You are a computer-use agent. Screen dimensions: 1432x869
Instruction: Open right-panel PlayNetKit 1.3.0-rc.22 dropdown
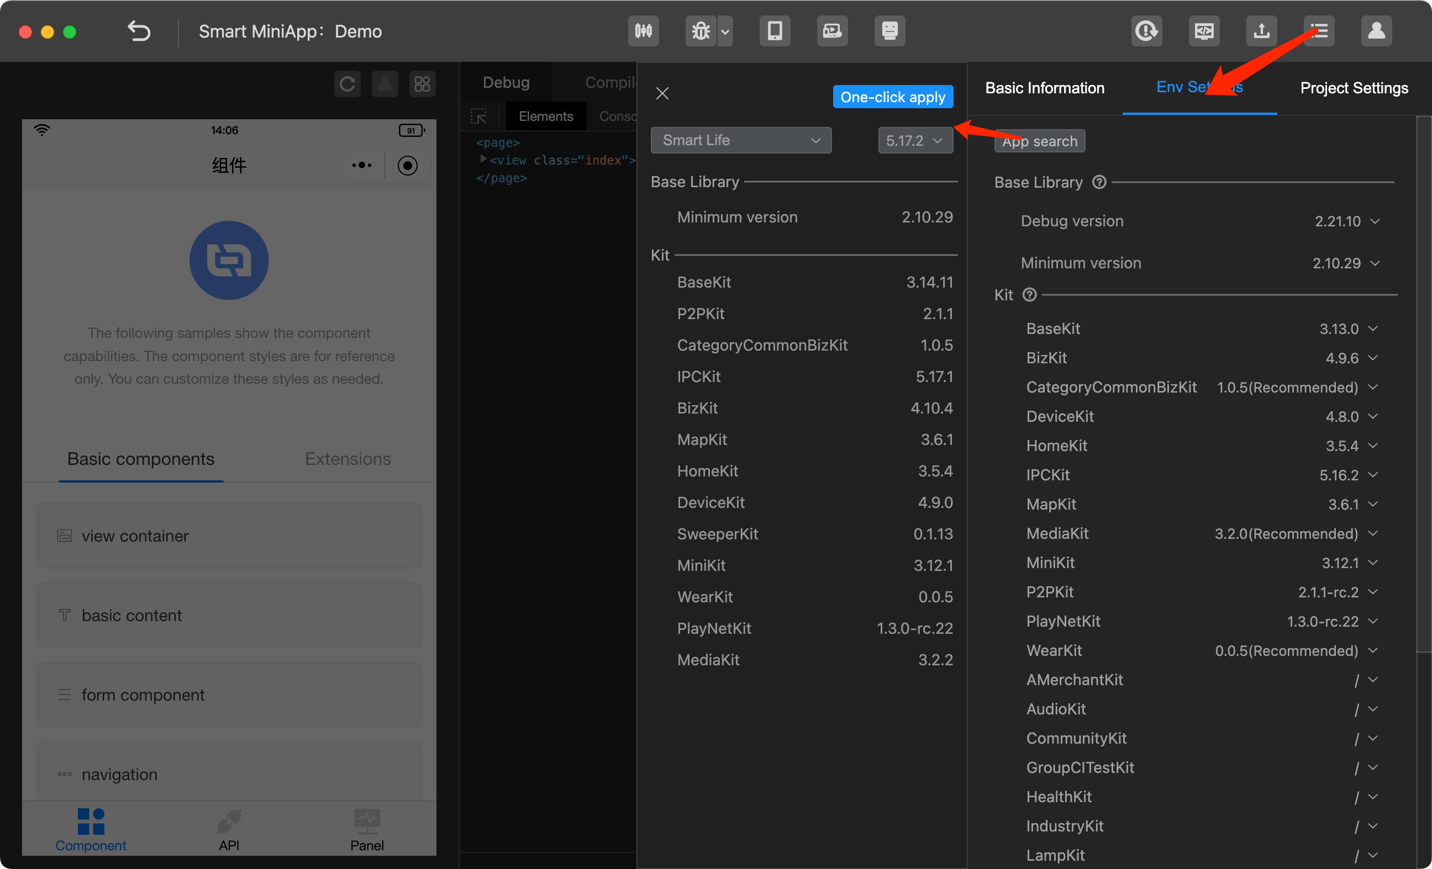(1332, 621)
